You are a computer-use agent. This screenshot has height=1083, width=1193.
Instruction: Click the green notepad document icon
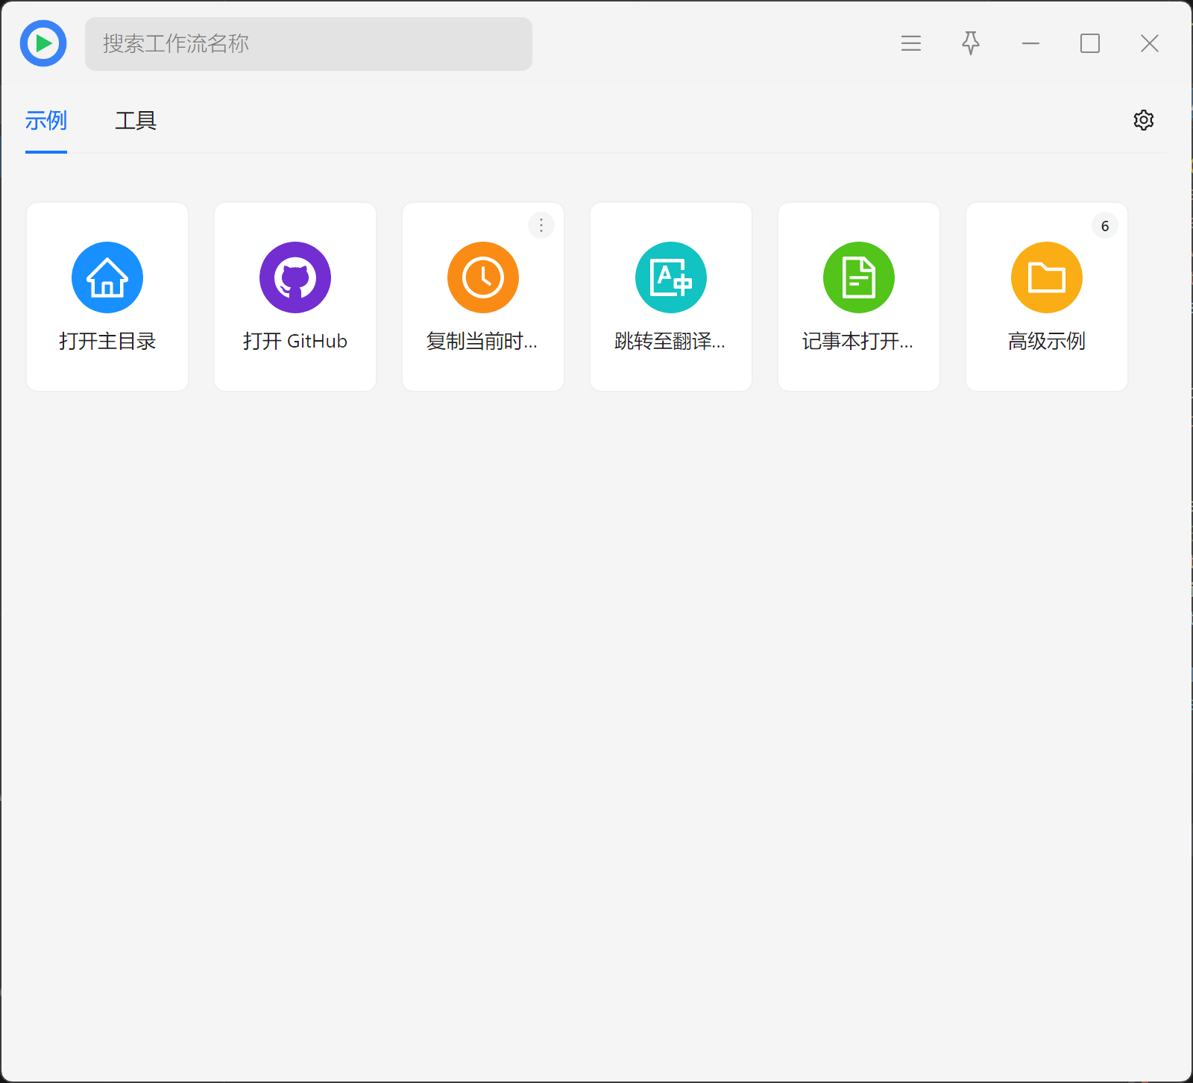point(859,277)
